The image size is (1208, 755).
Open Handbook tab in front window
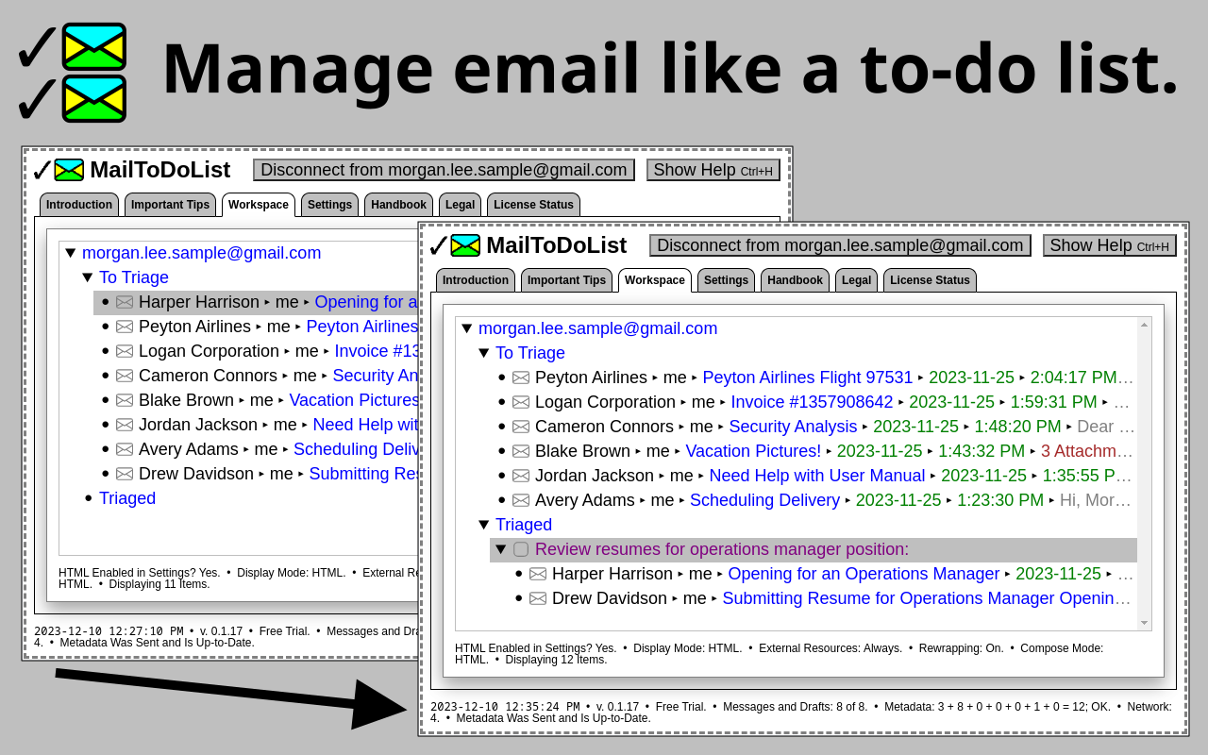click(x=795, y=280)
